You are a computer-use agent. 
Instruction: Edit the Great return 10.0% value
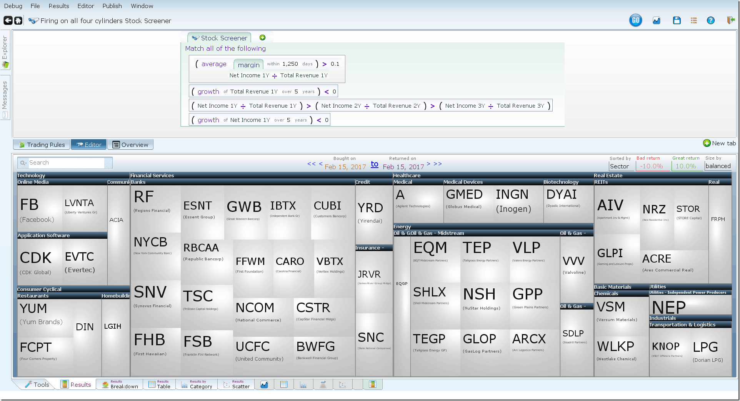coord(687,166)
